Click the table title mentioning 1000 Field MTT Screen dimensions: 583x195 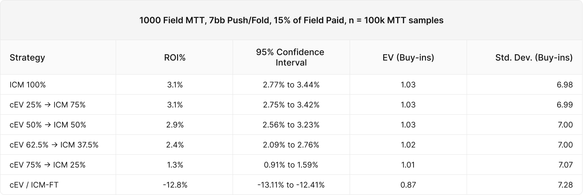[x=291, y=20]
